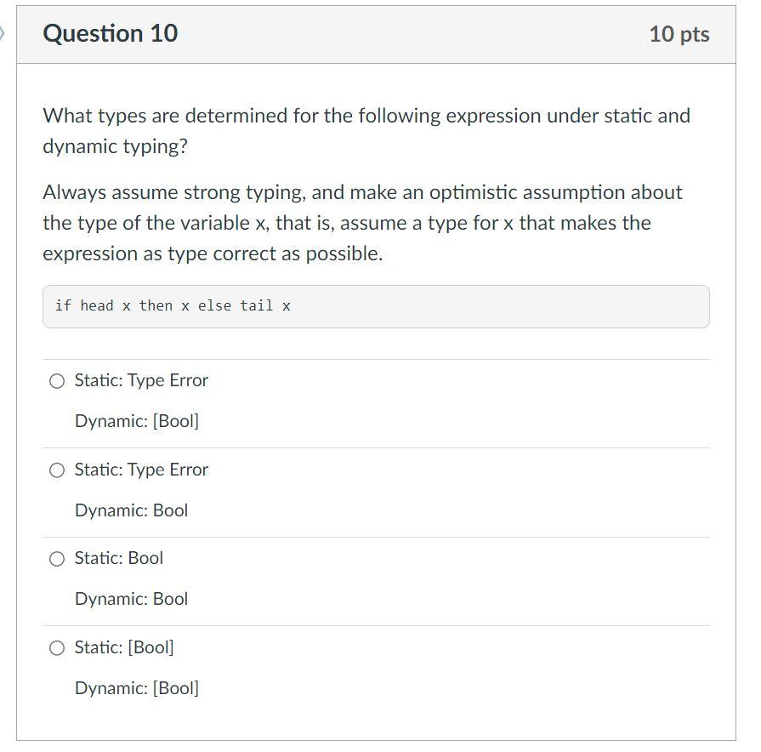The height and width of the screenshot is (752, 761).
Task: Click inside the gray code box
Action: click(377, 306)
